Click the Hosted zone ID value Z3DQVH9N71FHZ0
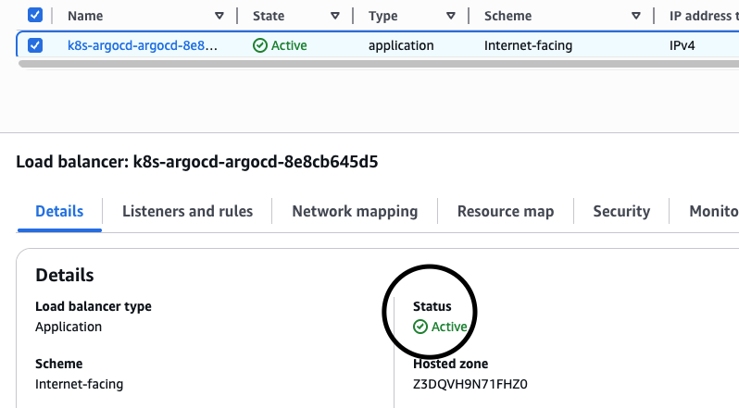Image resolution: width=739 pixels, height=408 pixels. tap(470, 384)
